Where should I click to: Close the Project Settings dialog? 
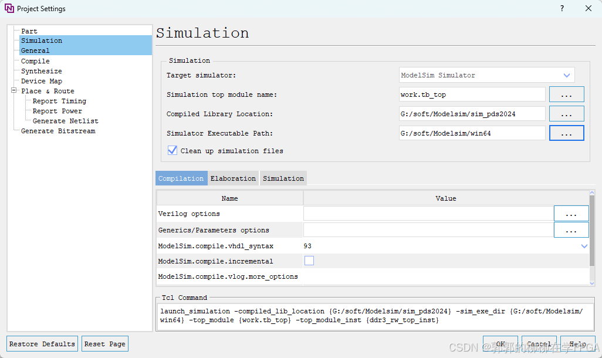tap(588, 8)
